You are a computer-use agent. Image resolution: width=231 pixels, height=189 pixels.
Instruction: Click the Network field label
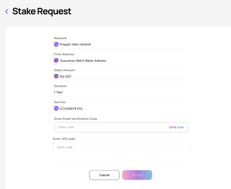click(x=60, y=38)
